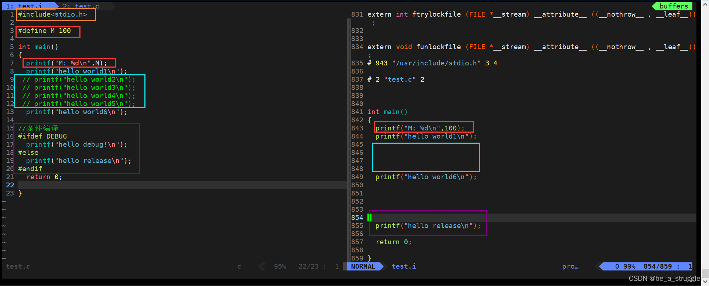Click 'return 0;' in left pane
709x286 pixels.
tap(44, 177)
